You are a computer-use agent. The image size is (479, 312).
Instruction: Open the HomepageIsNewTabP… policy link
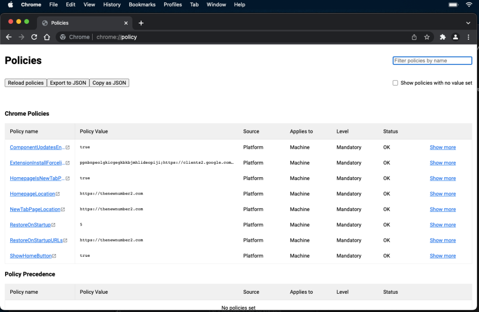tap(37, 179)
